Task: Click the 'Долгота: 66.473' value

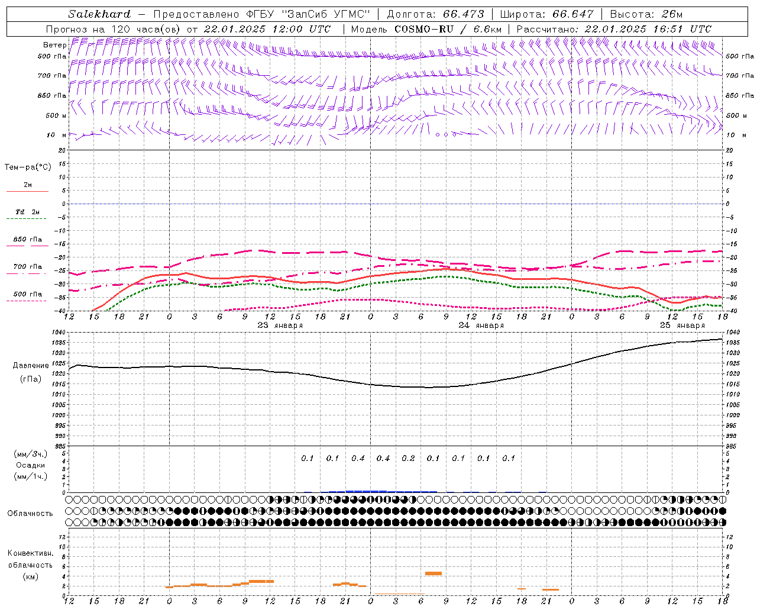Action: click(435, 14)
